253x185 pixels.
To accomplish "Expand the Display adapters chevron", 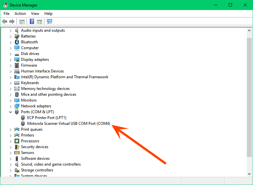I will pyautogui.click(x=10, y=60).
